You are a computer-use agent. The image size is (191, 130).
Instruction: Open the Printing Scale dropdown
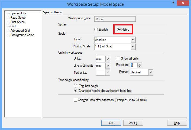(x=133, y=47)
